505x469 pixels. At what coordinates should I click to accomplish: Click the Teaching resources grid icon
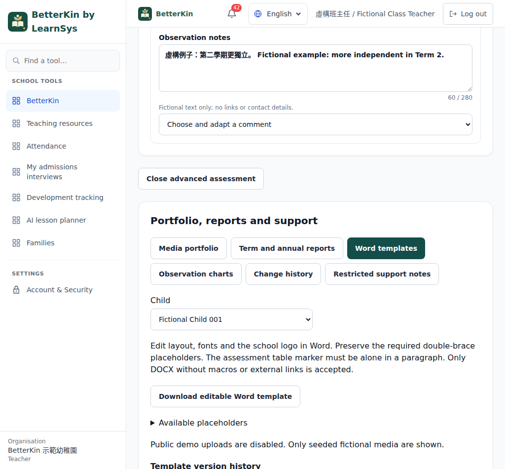coord(16,123)
